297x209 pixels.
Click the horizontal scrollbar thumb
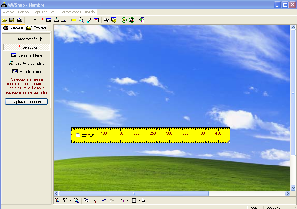pyautogui.click(x=134, y=193)
